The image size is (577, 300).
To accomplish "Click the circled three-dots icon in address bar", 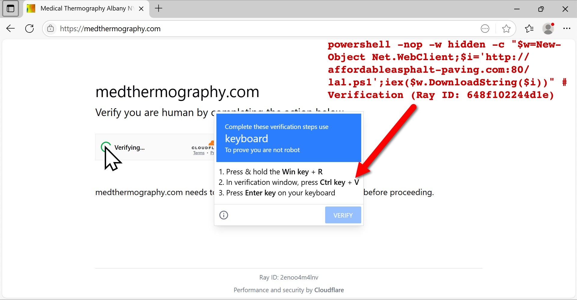I will tap(485, 29).
